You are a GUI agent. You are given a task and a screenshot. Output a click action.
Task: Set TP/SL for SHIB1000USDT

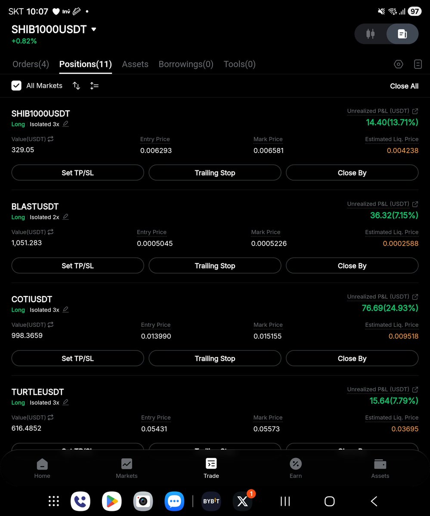click(77, 172)
